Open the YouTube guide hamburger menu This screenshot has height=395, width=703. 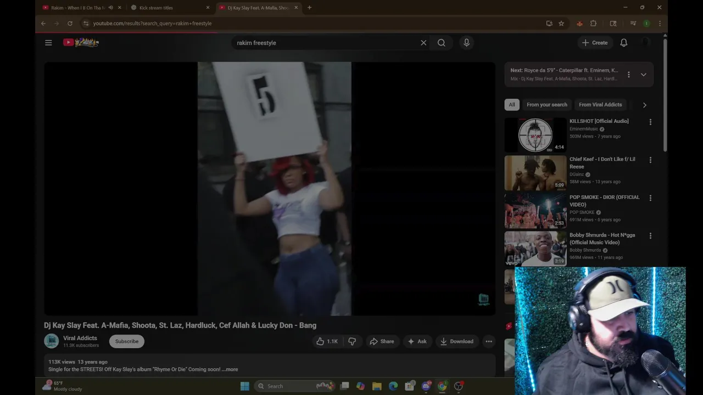(48, 43)
